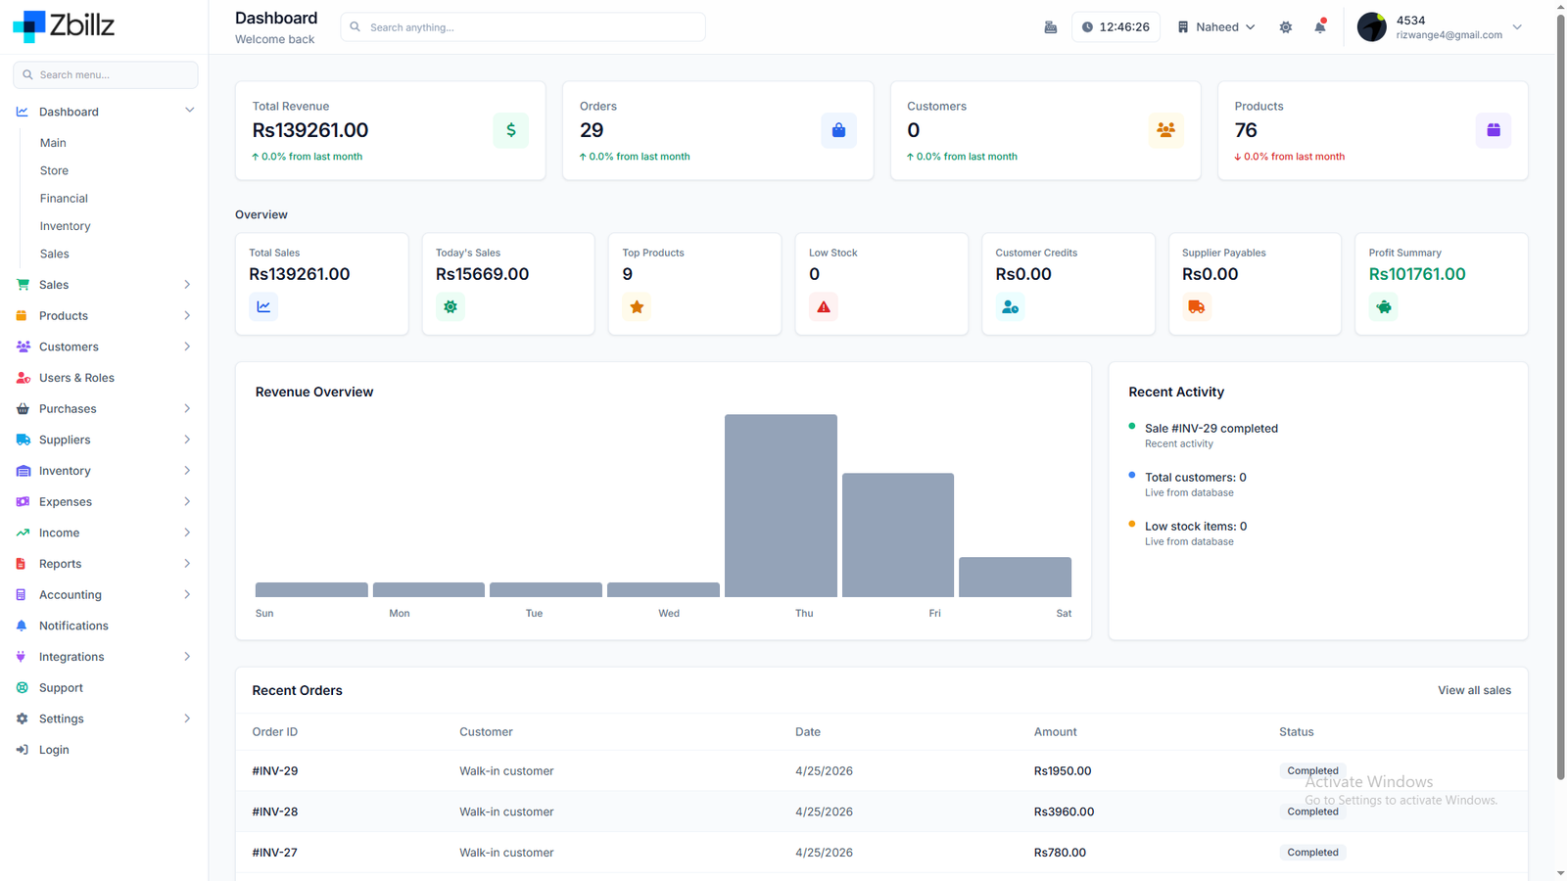Click the View all sales link

[1474, 690]
